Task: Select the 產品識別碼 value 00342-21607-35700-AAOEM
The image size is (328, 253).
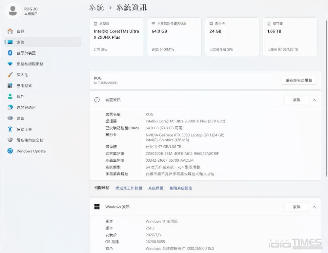Action: [170, 160]
